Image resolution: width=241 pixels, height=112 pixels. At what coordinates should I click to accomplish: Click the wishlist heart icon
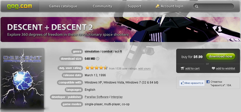point(213,68)
